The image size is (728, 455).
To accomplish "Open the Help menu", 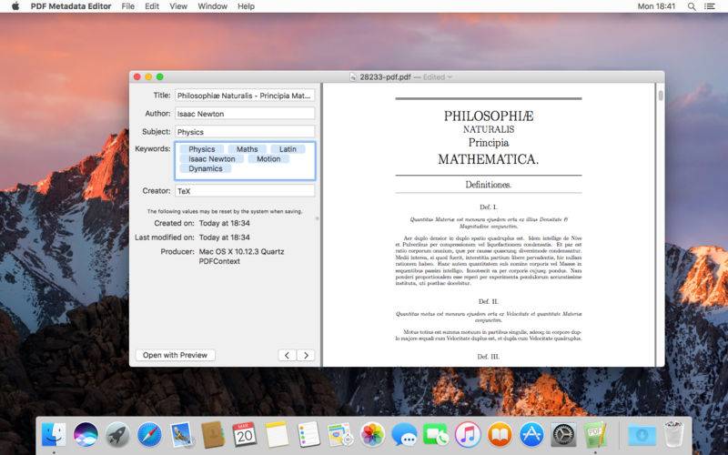I will 246,6.
